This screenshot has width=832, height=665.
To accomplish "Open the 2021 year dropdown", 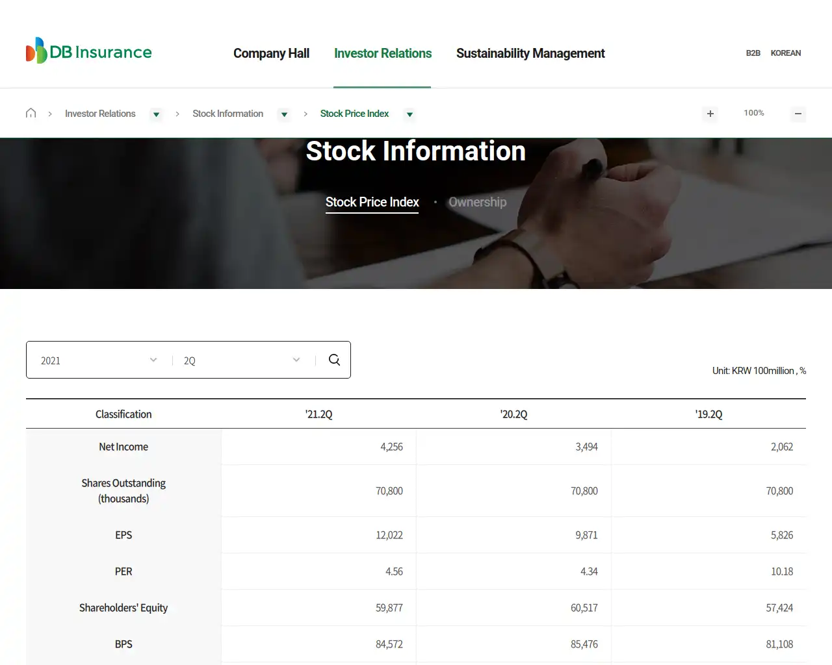I will tap(96, 360).
